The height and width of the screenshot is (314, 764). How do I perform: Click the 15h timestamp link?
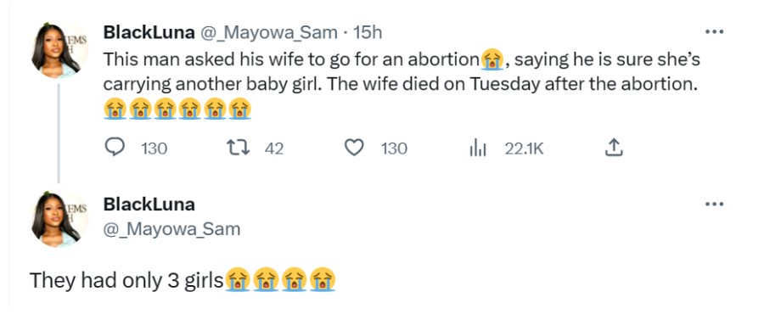[368, 32]
